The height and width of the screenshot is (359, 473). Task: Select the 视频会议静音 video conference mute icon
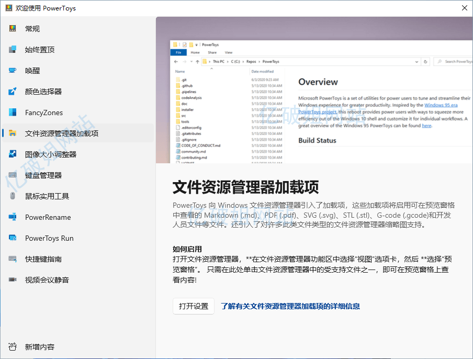[13, 280]
